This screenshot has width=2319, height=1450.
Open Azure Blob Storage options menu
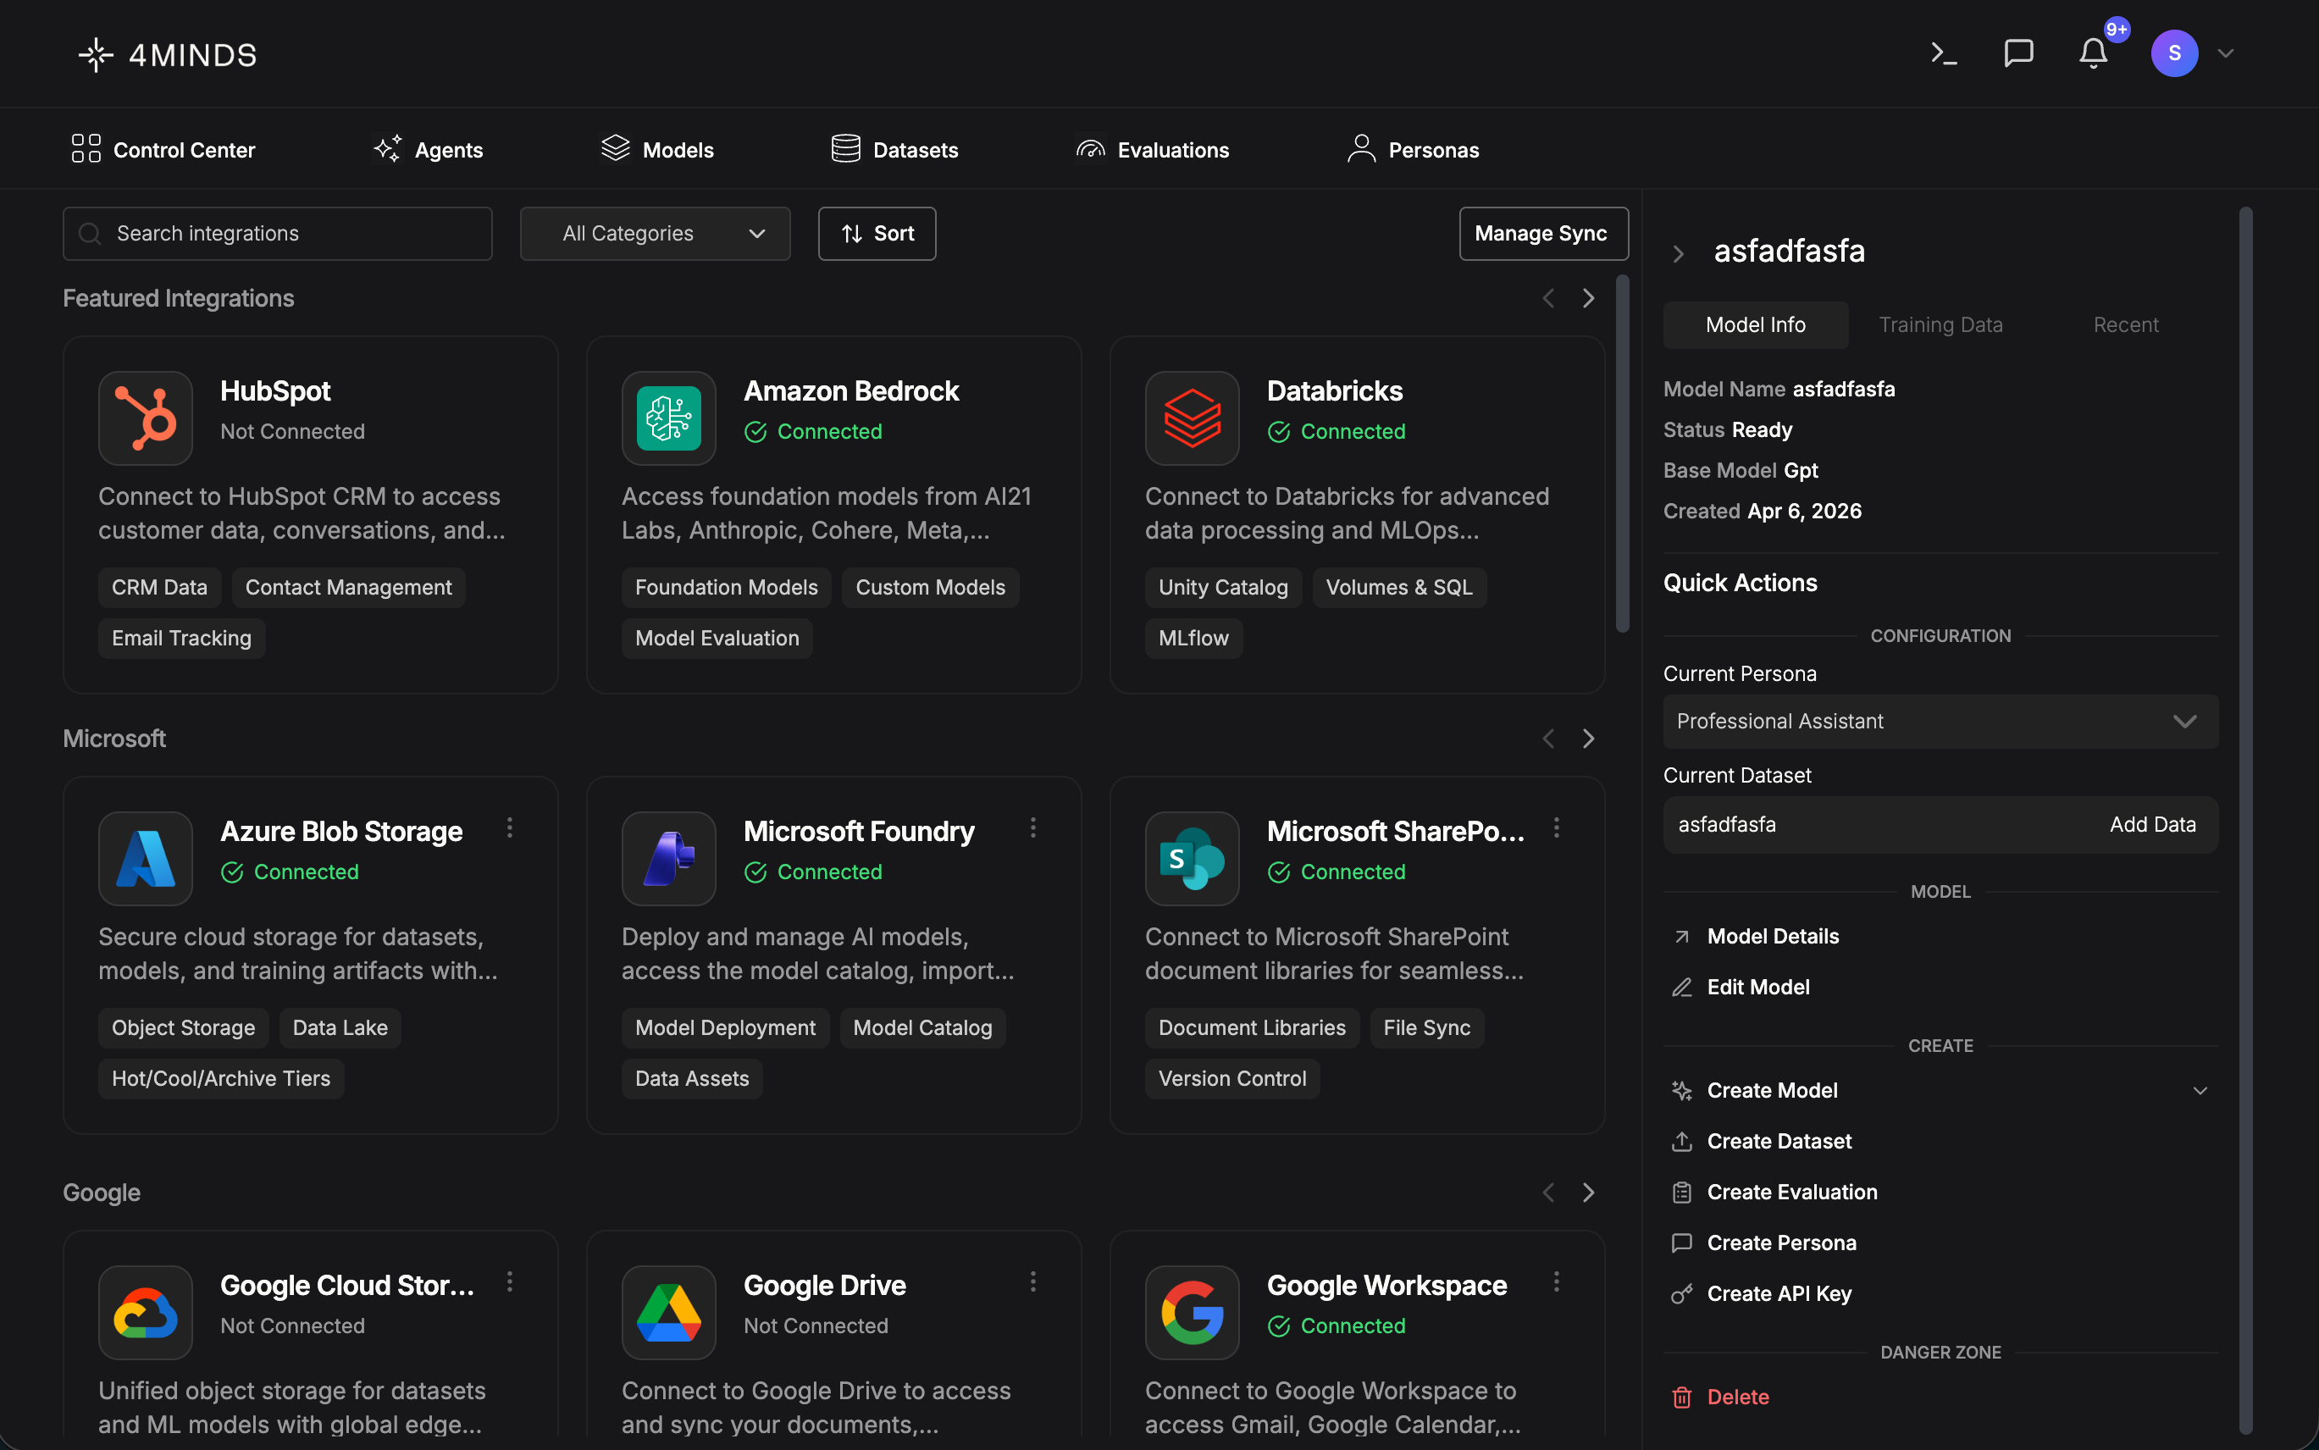point(509,827)
